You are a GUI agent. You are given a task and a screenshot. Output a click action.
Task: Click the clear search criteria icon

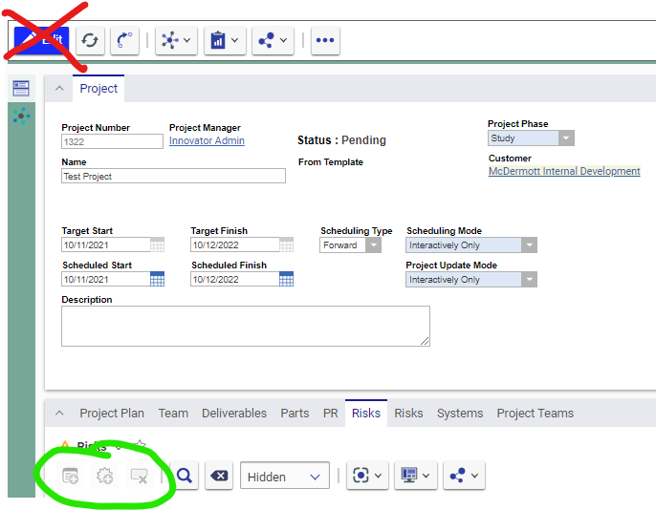tap(219, 476)
